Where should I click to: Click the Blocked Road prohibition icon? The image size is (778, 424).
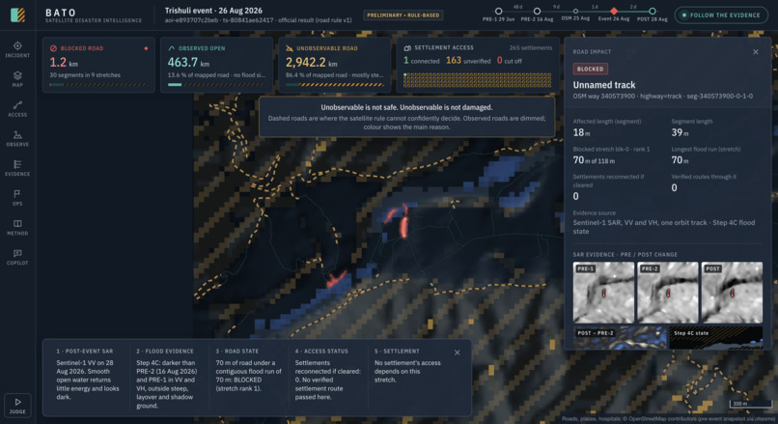point(53,48)
